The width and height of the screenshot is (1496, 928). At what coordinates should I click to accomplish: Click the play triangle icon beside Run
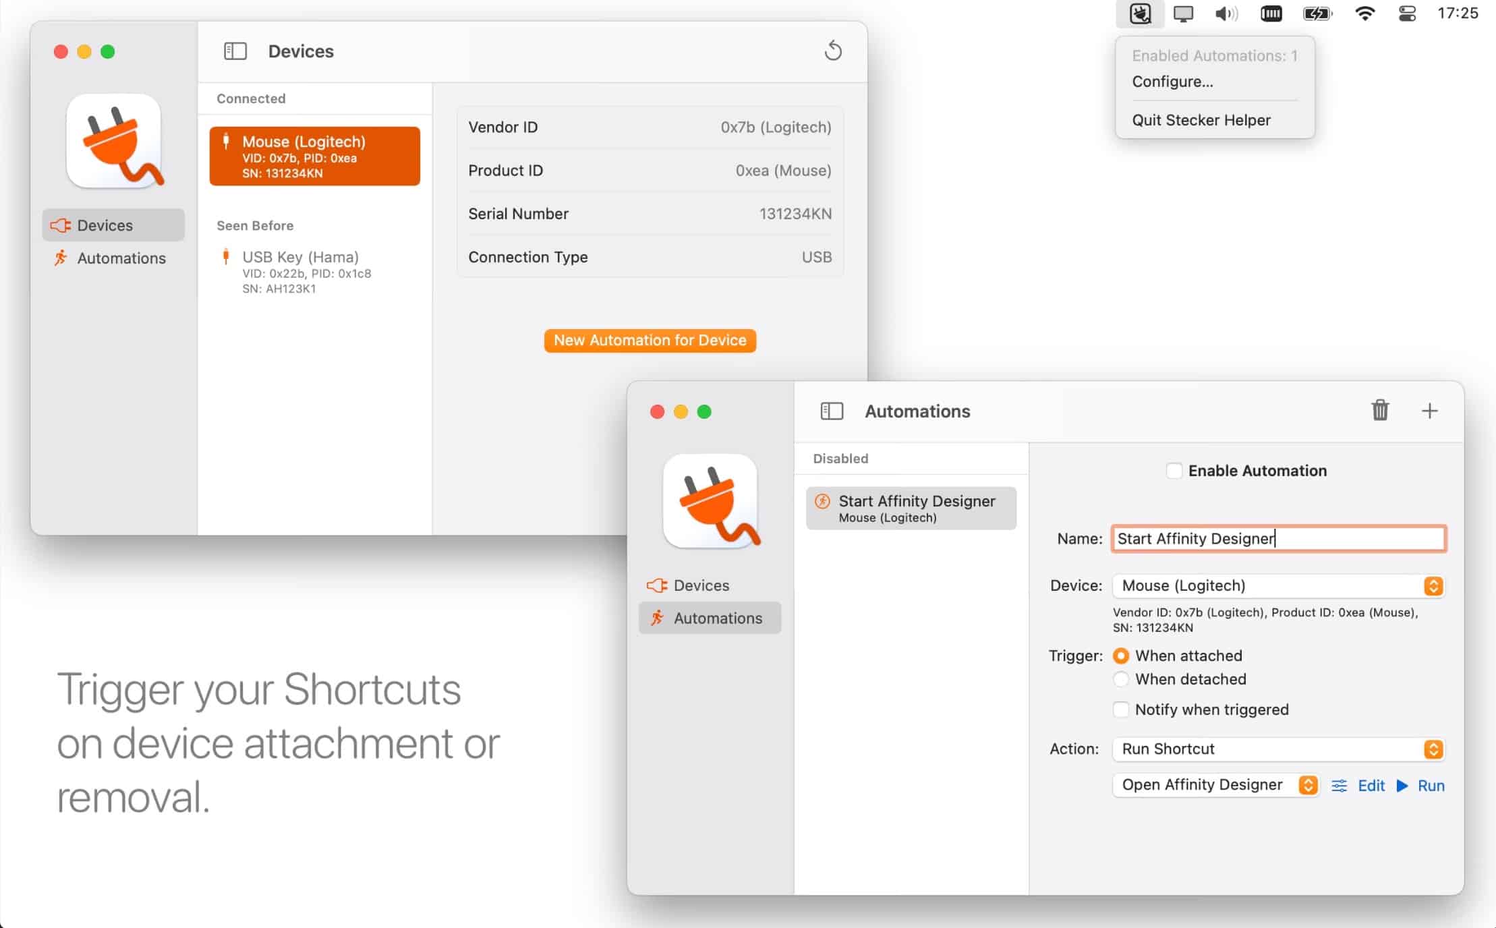[x=1402, y=786]
